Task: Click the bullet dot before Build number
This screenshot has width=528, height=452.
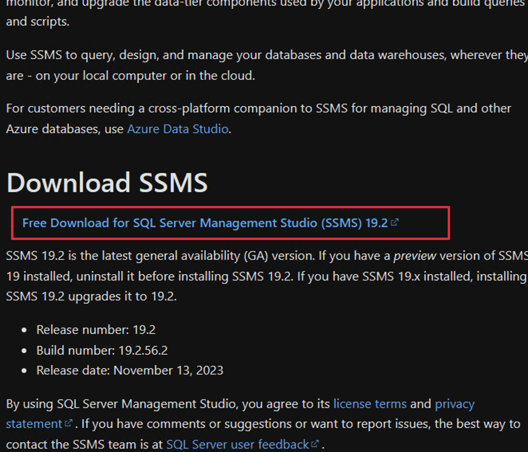Action: 24,351
